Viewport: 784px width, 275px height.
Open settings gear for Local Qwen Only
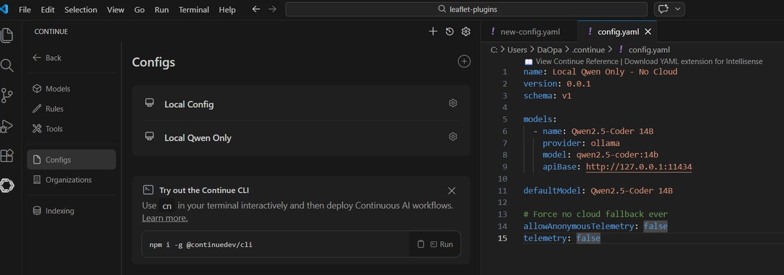click(453, 137)
